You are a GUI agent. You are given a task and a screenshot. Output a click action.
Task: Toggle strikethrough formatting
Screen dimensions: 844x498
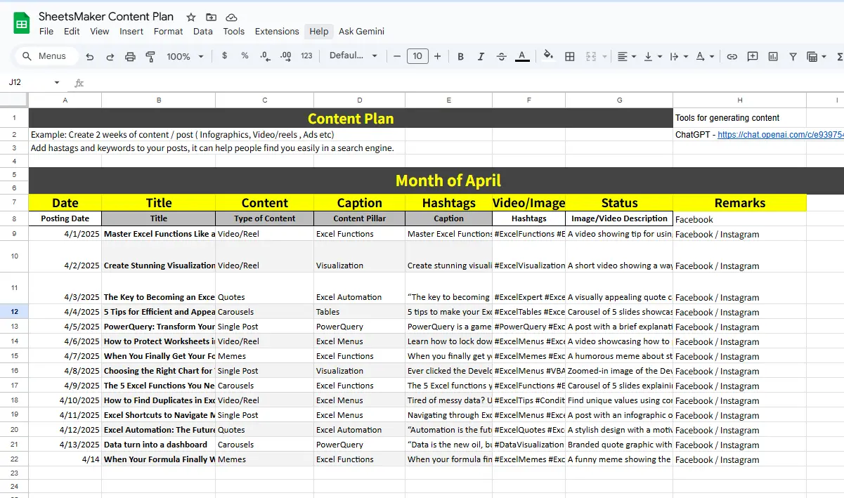(501, 56)
